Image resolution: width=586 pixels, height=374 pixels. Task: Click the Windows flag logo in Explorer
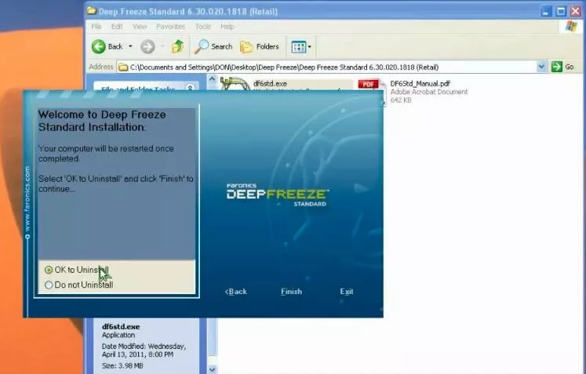point(571,27)
